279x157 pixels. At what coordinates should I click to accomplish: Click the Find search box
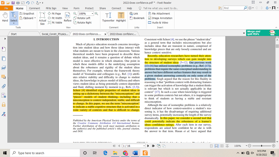click(x=233, y=8)
